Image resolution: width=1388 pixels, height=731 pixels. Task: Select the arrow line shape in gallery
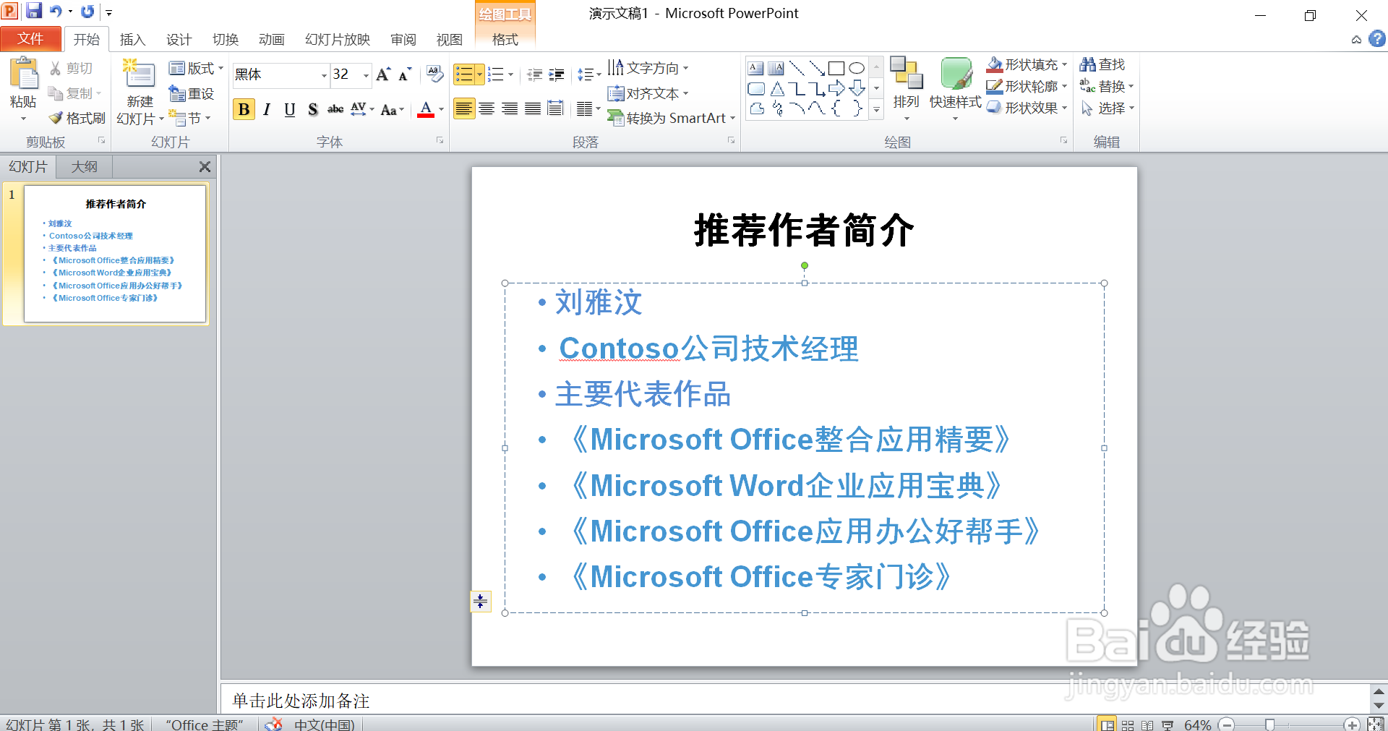point(816,69)
